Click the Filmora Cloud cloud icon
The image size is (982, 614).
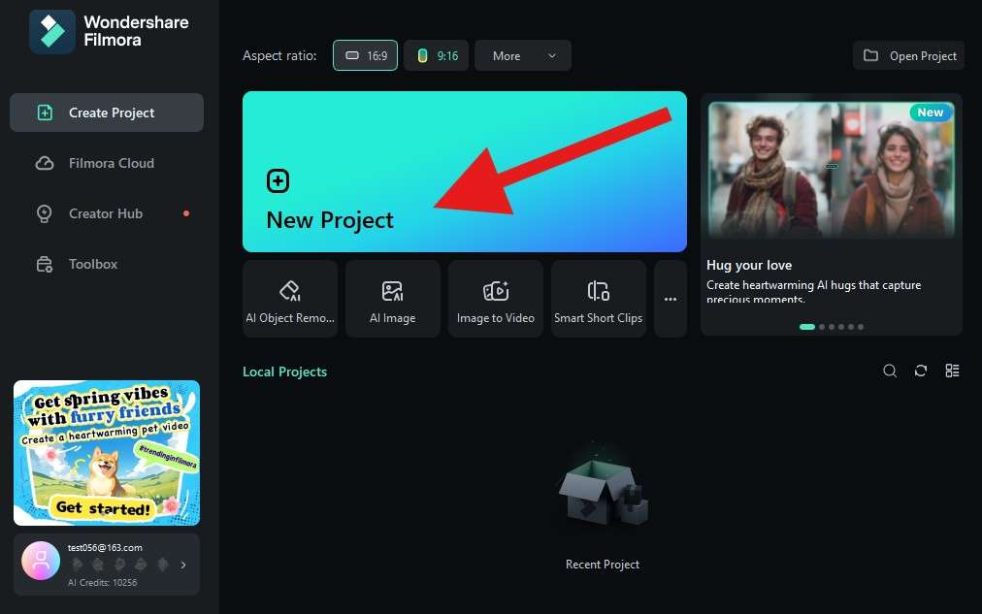[x=45, y=163]
